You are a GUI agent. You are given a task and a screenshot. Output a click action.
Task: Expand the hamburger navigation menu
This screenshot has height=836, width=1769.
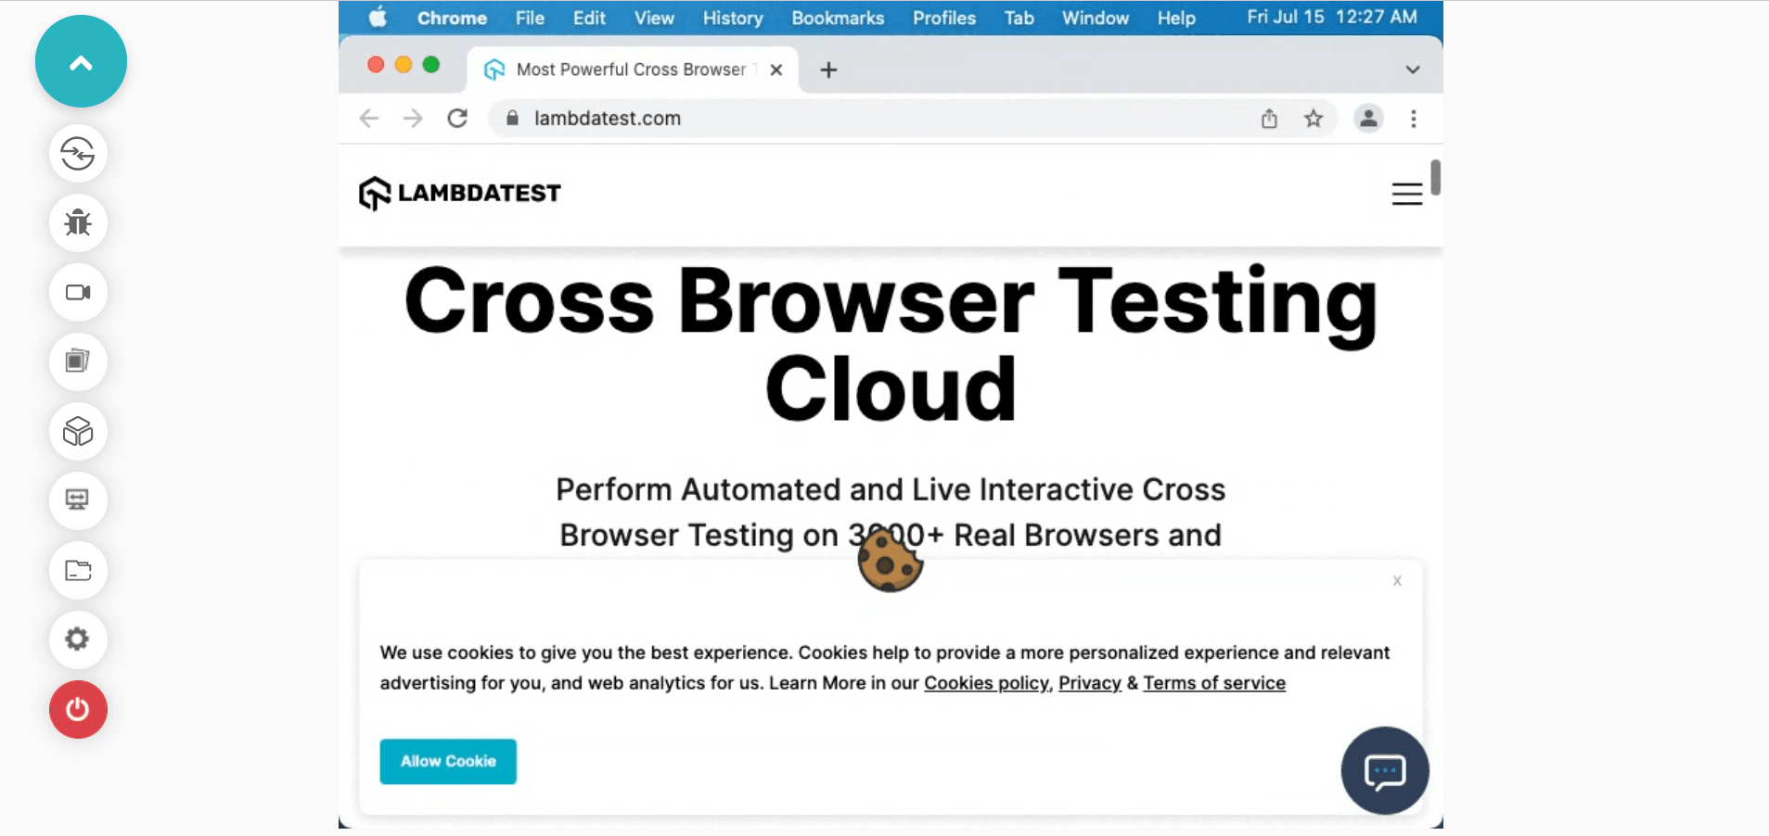[1407, 194]
